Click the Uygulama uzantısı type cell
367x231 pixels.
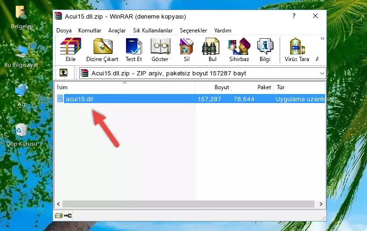pos(300,99)
